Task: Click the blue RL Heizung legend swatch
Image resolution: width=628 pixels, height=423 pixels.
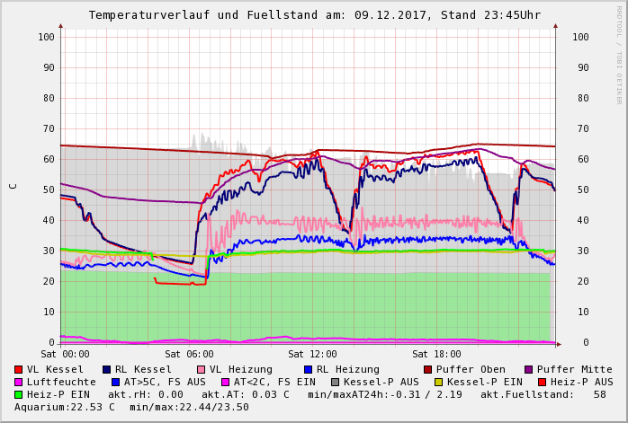Action: (x=308, y=369)
